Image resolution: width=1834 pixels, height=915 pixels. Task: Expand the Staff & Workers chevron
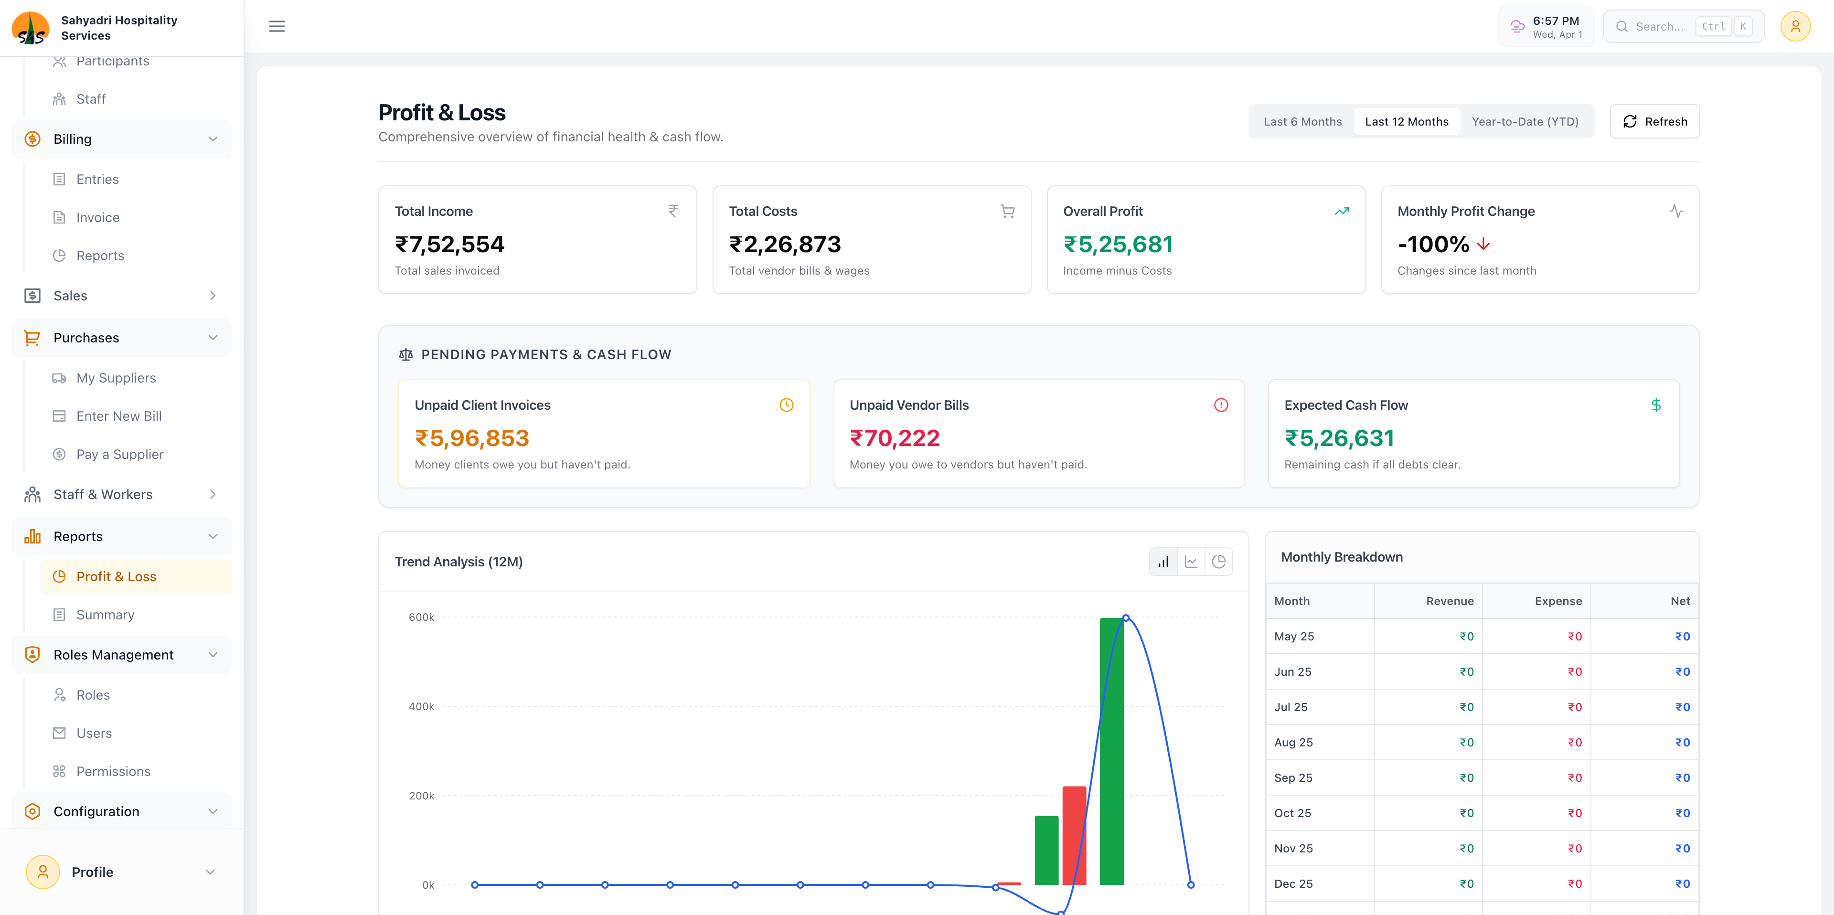tap(213, 494)
